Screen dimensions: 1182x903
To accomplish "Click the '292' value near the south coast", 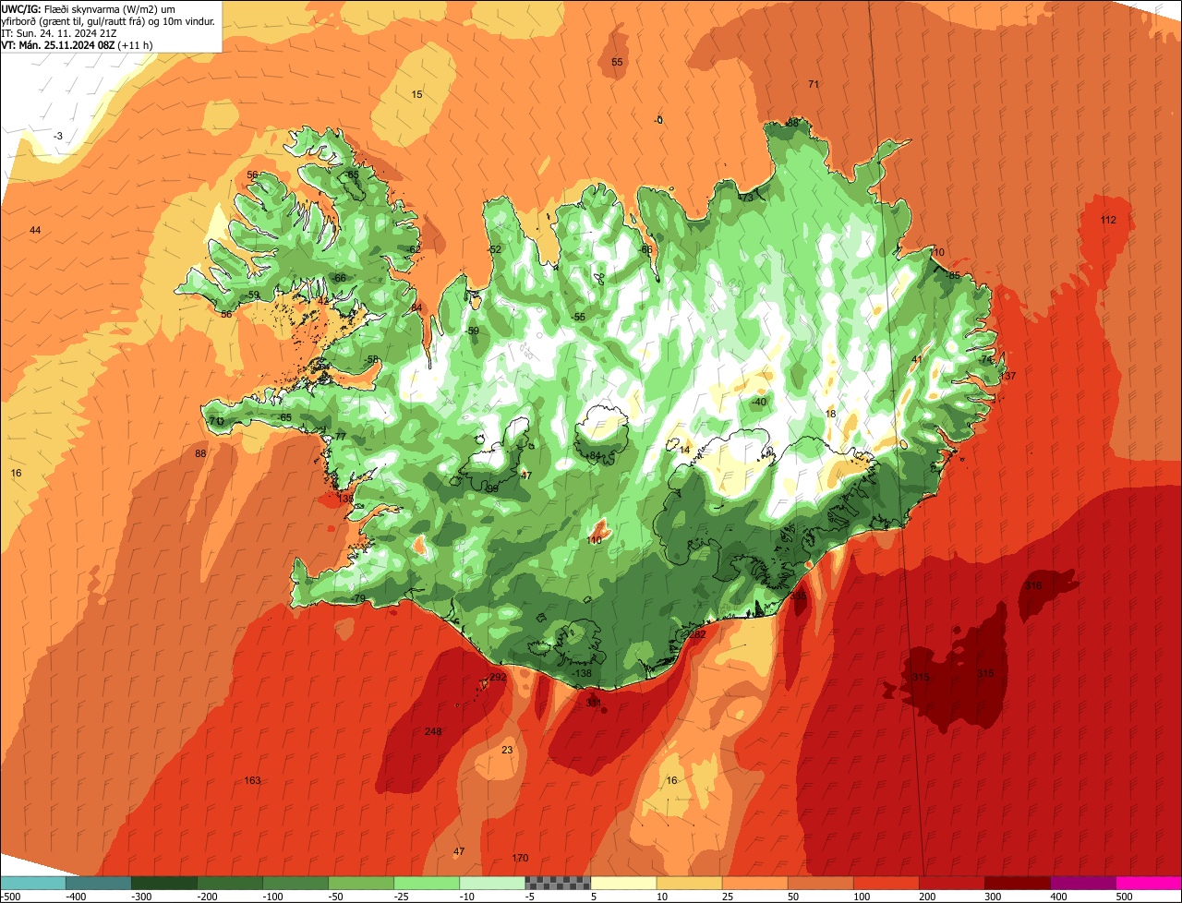I will point(498,678).
